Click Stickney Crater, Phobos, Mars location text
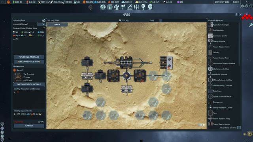The width and height of the screenshot is (253, 142). (25, 28)
